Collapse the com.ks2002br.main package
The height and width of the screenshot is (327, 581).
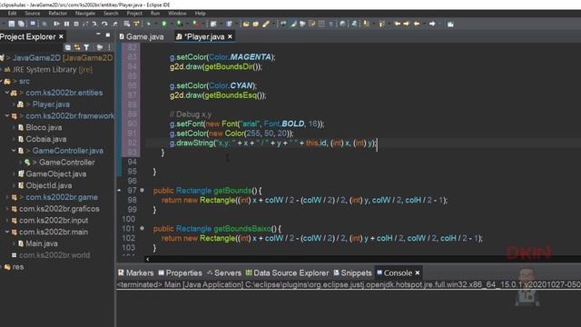[x=7, y=232]
